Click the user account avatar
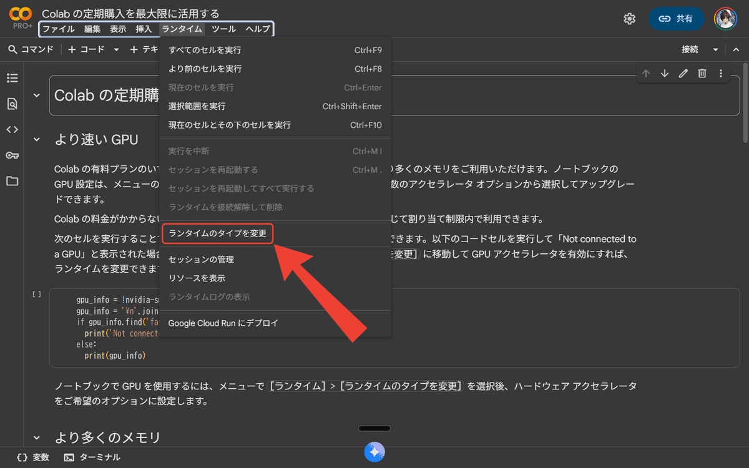The image size is (749, 468). 725,19
